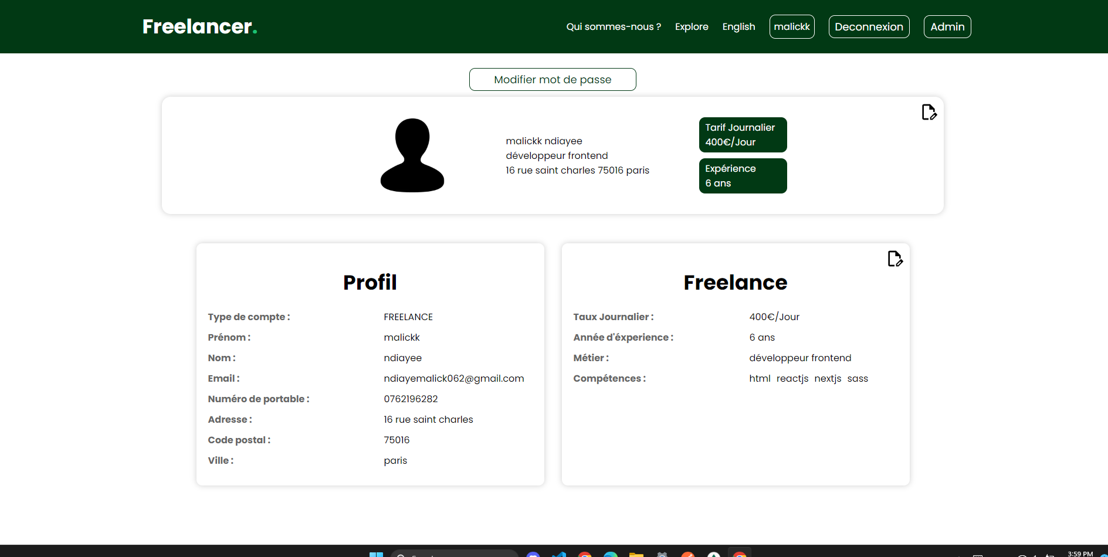Screen dimensions: 1108x557
Task: Select the Code postal value 75016
Action: click(x=397, y=440)
